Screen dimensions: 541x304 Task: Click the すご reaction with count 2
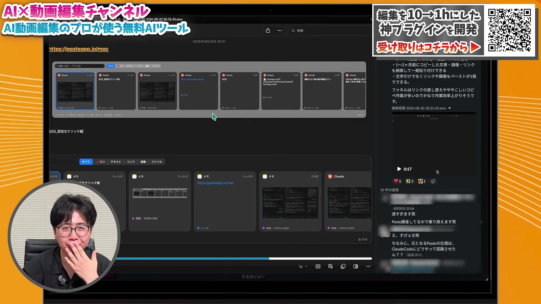[x=410, y=181]
